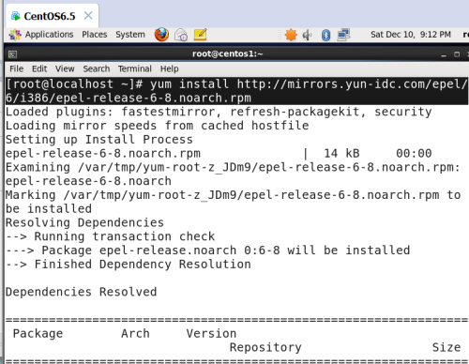Open the mail client envelope icon
Image resolution: width=469 pixels, height=364 pixels.
click(x=181, y=35)
